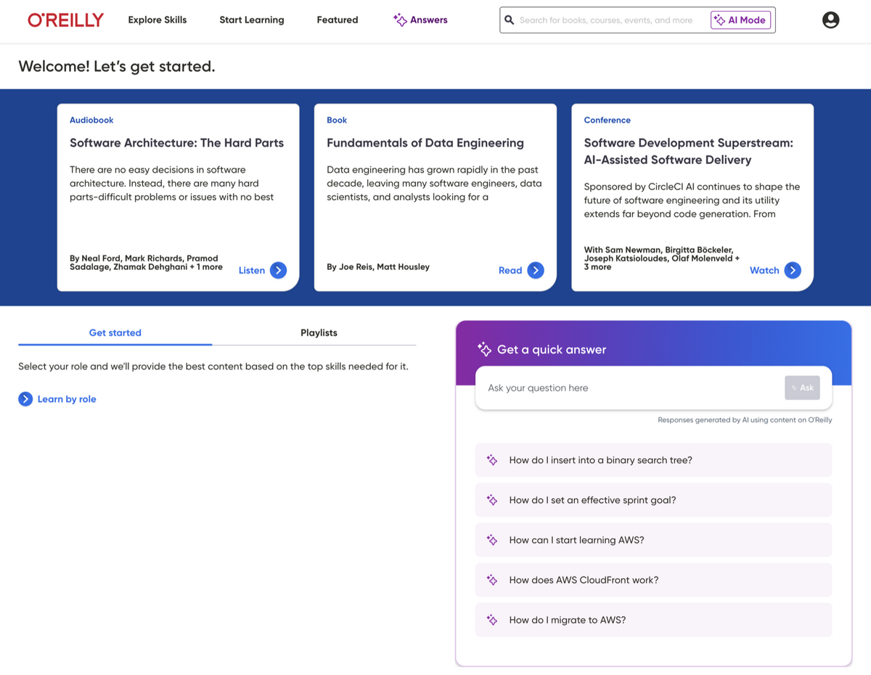Click the O'Reilly logo
This screenshot has width=871, height=675.
(66, 20)
